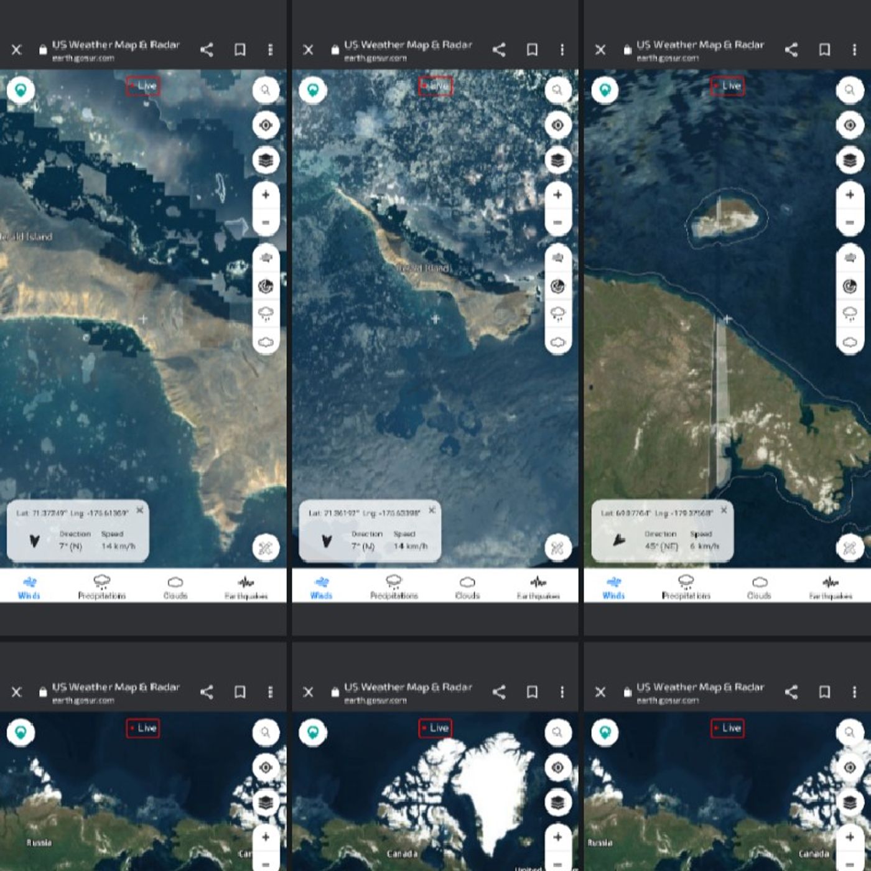Tap the zoom-in plus in the top-left screenshot
This screenshot has width=871, height=871.
tap(266, 195)
